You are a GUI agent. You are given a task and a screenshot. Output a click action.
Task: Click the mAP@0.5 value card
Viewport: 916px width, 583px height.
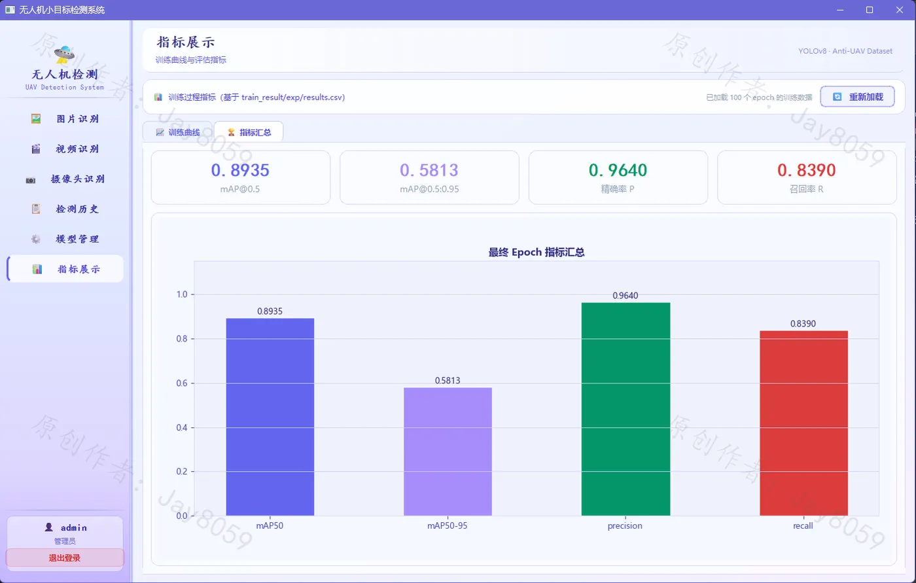coord(241,178)
